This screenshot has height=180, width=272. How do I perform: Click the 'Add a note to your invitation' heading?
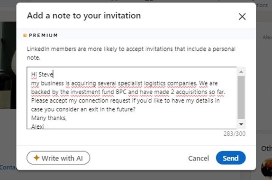coord(84,16)
